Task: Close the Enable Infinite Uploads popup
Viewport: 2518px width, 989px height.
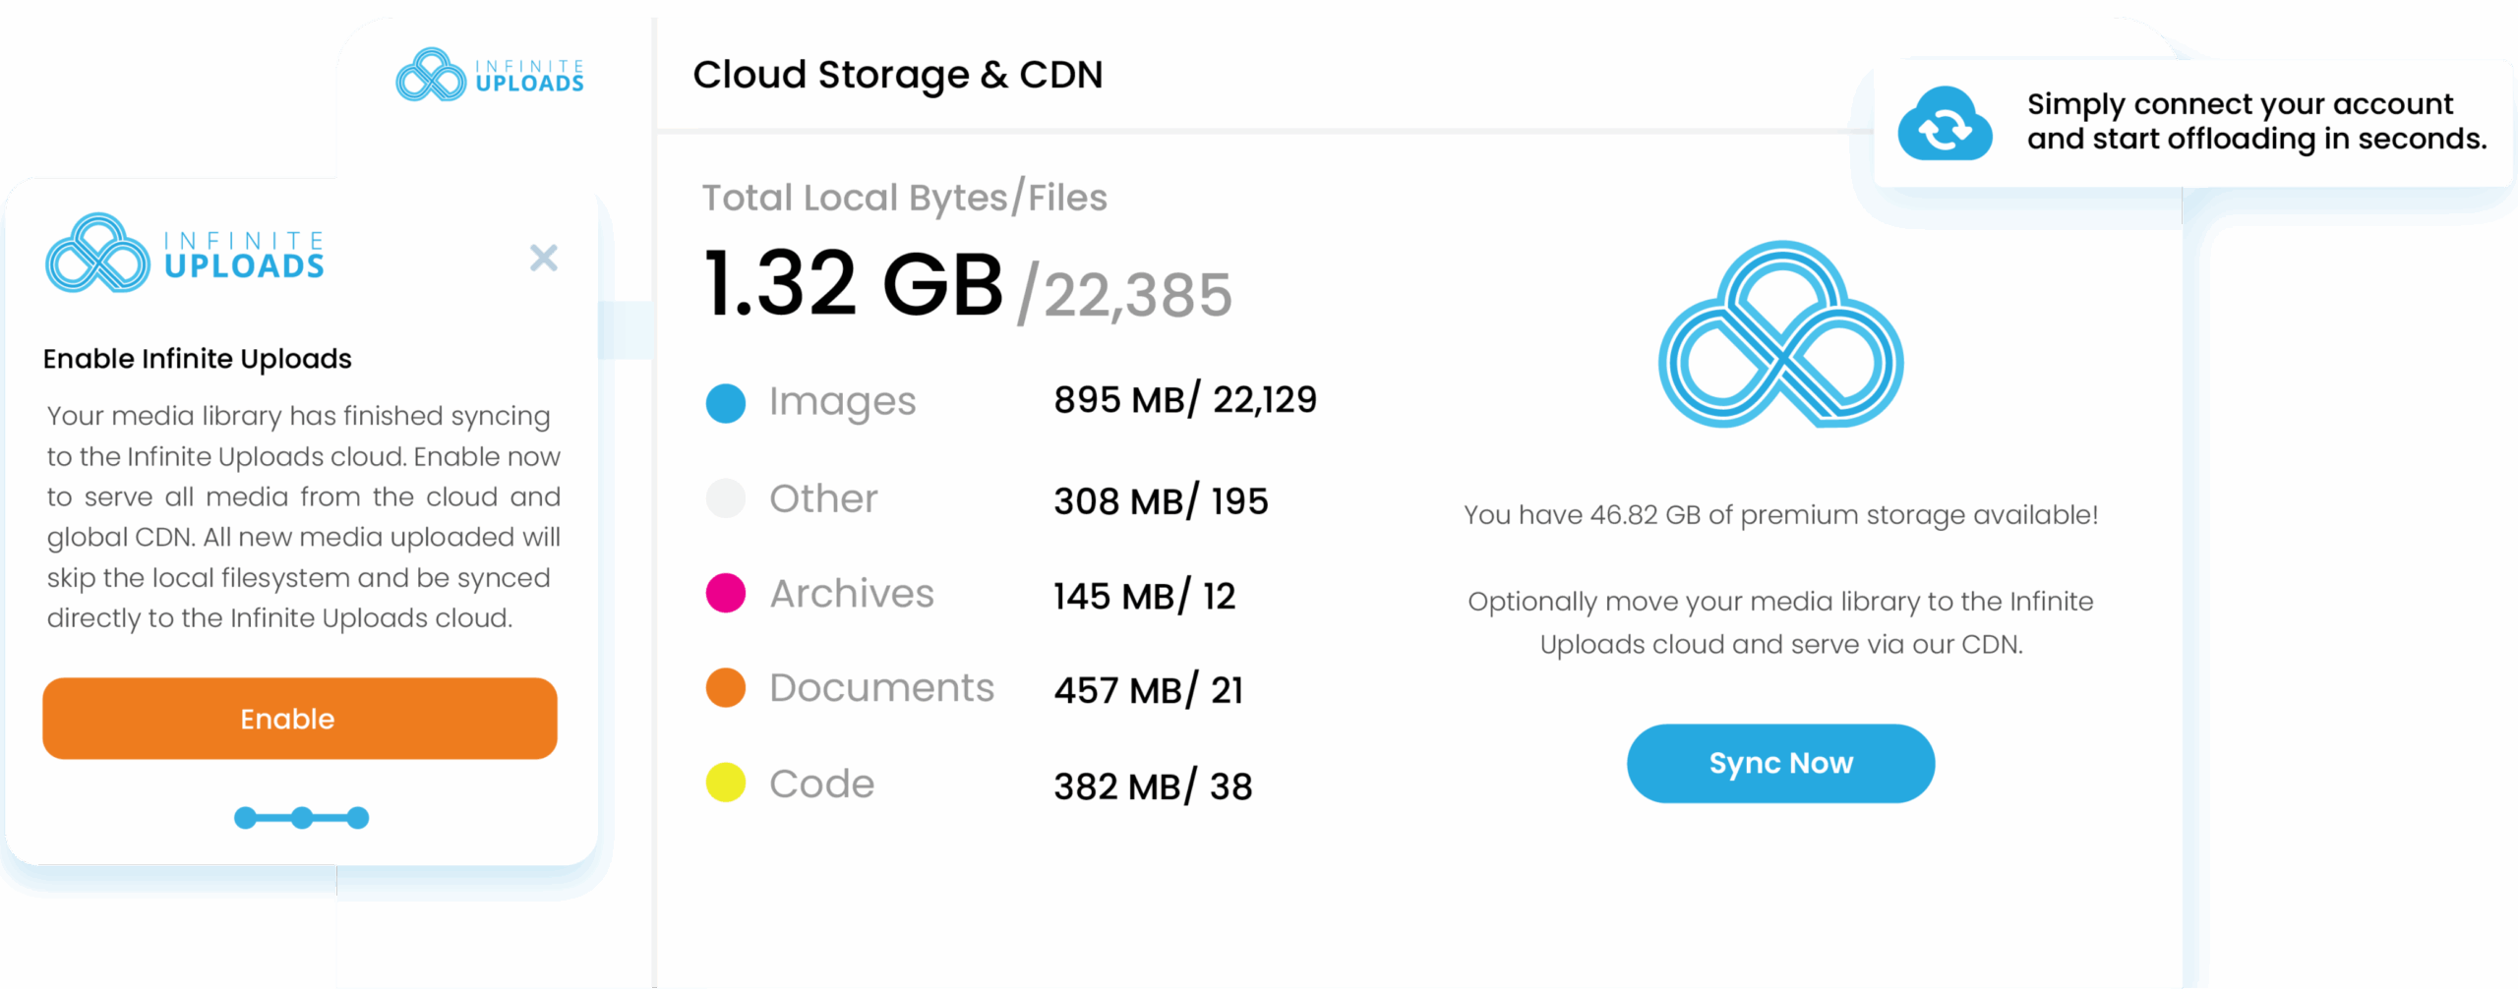Action: pyautogui.click(x=543, y=258)
